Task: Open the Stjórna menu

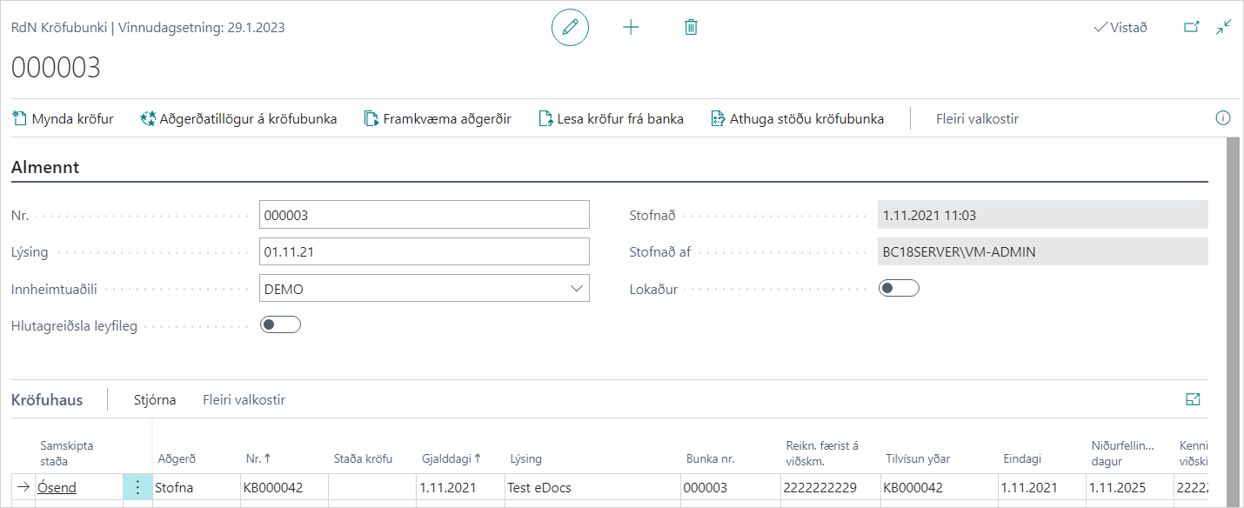Action: [x=155, y=400]
